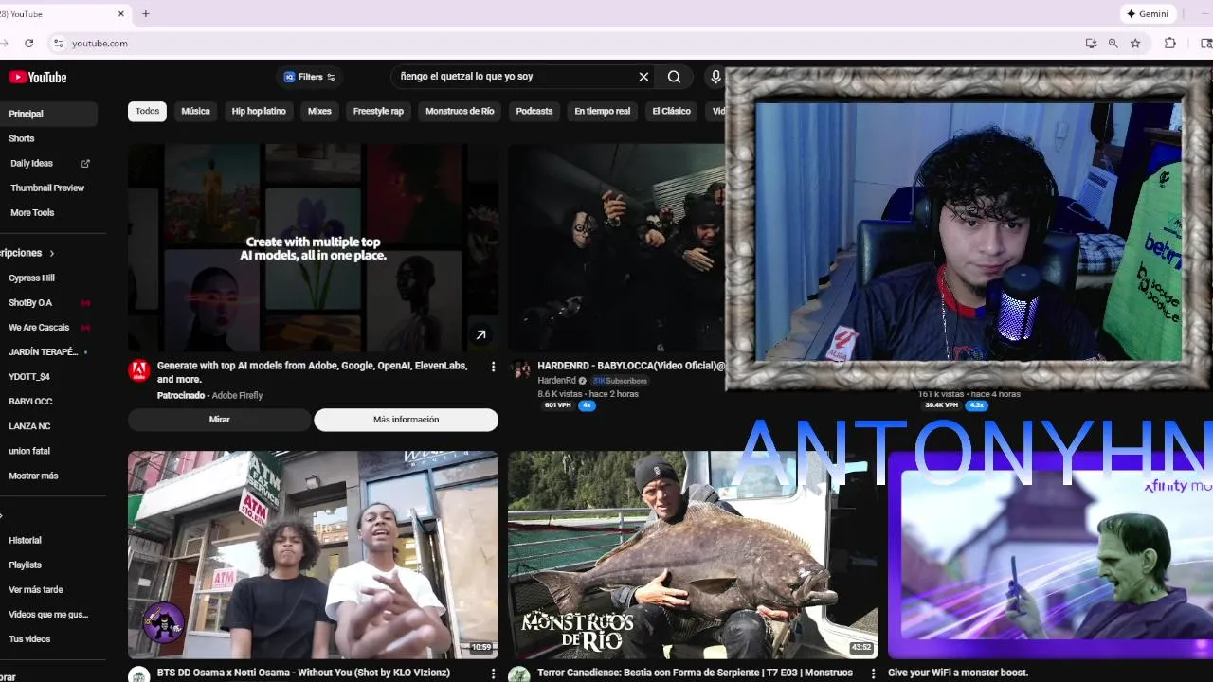The height and width of the screenshot is (682, 1213).
Task: Open options menu for Adobe Firefly ad
Action: [x=493, y=367]
